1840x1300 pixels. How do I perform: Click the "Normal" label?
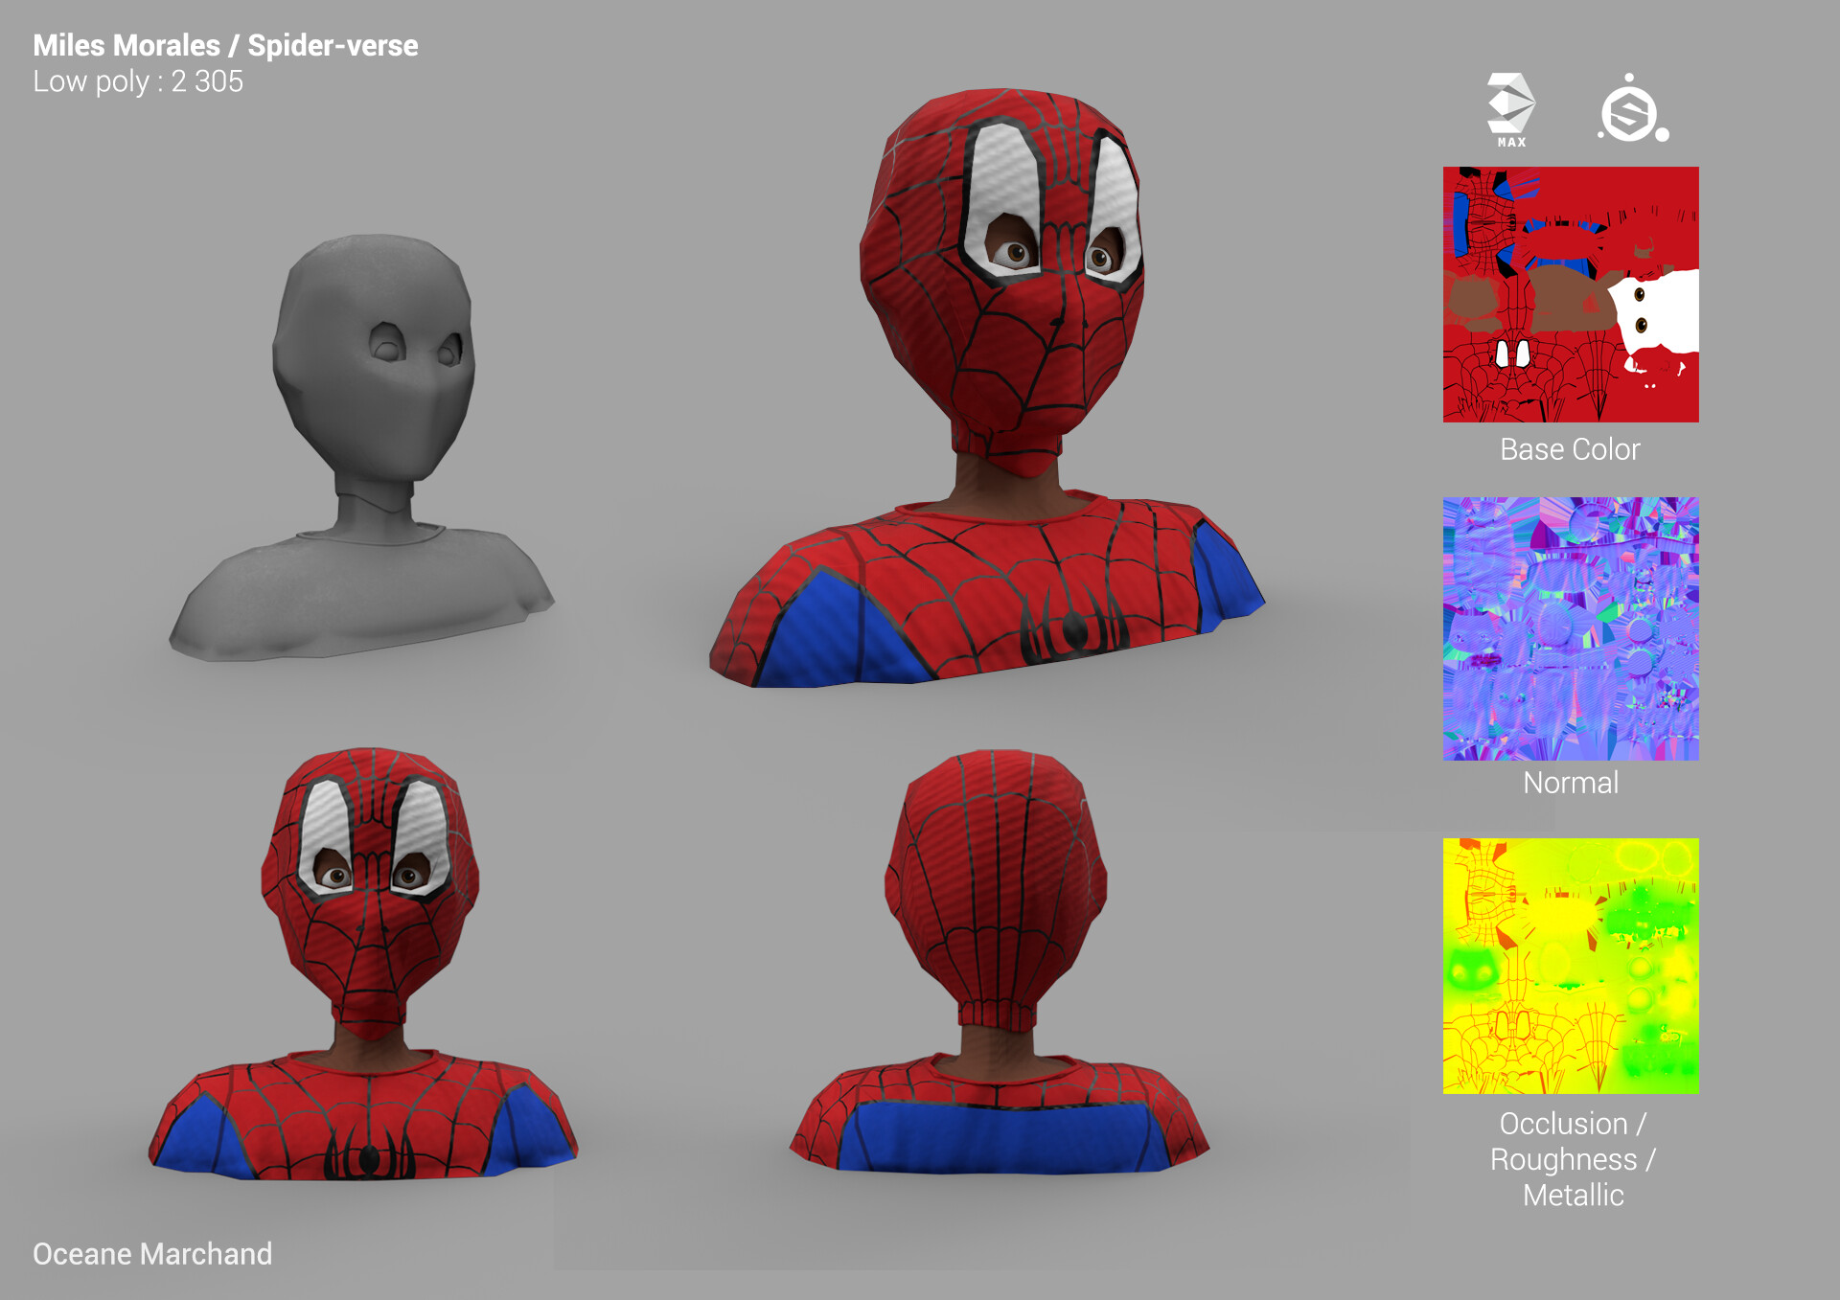pos(1571,783)
